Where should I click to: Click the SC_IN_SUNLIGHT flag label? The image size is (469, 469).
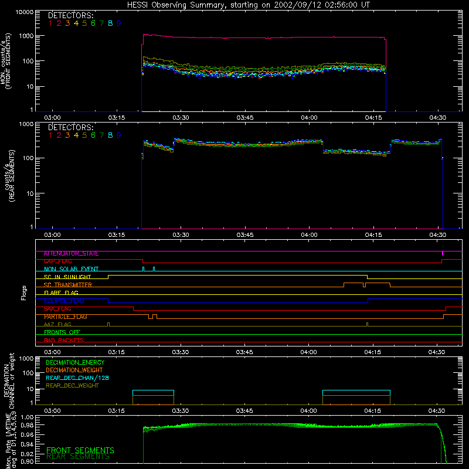coord(67,277)
